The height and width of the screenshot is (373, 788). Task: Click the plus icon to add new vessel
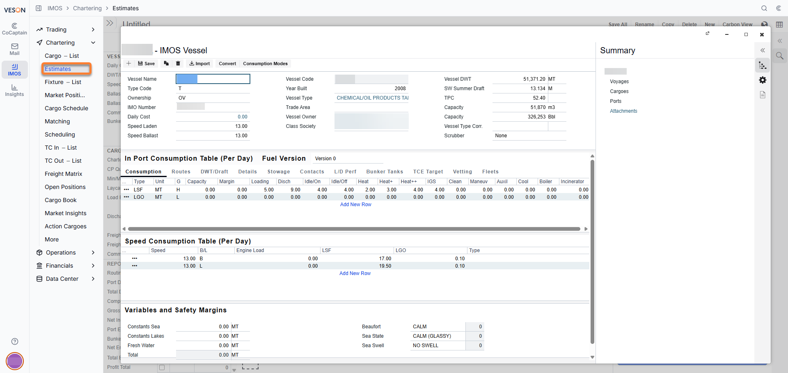click(128, 64)
